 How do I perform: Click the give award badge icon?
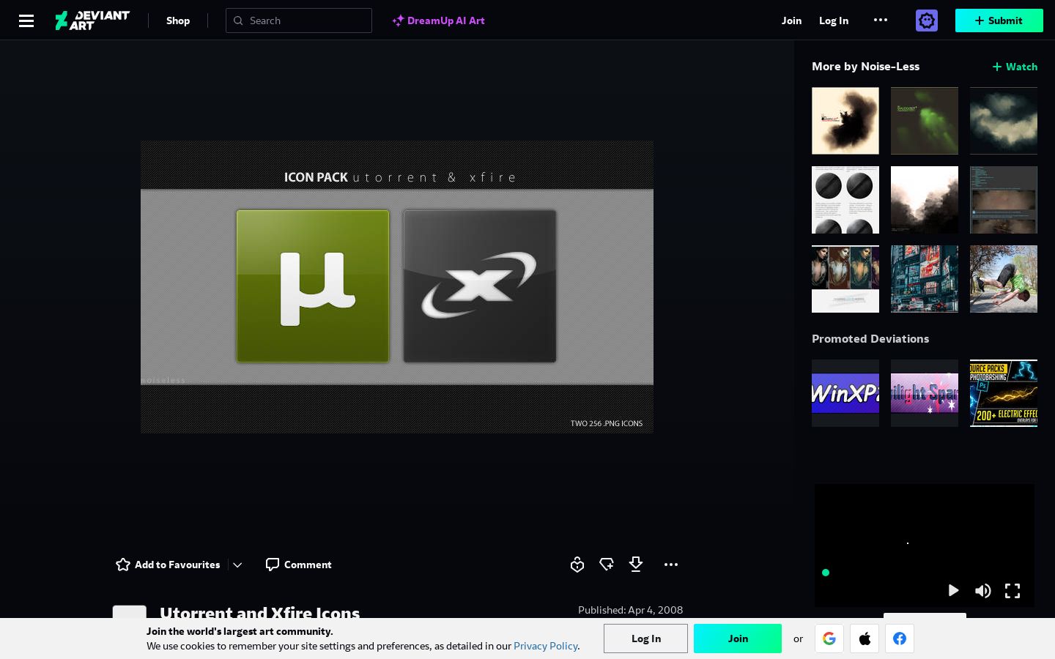coord(577,565)
